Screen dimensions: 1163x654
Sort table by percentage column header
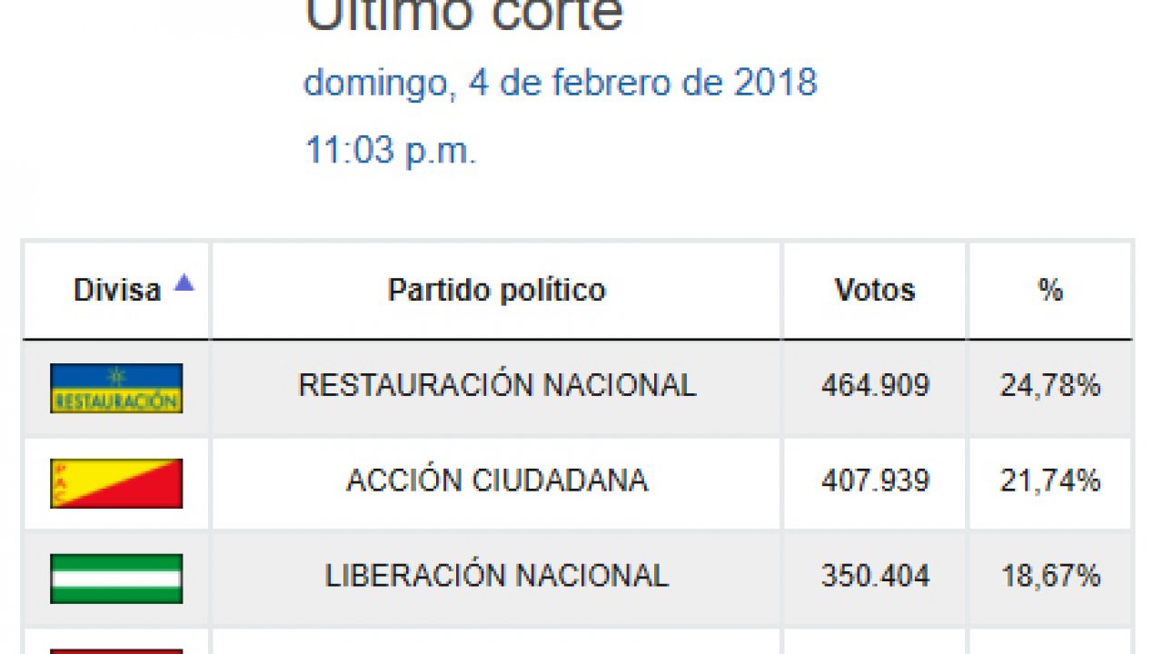[x=1050, y=291]
